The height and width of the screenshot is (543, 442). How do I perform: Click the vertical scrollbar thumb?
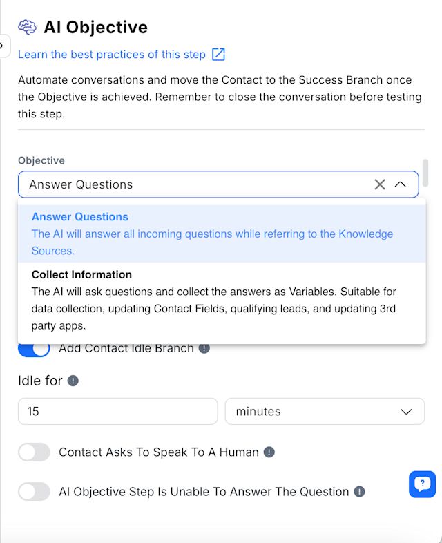(x=425, y=173)
